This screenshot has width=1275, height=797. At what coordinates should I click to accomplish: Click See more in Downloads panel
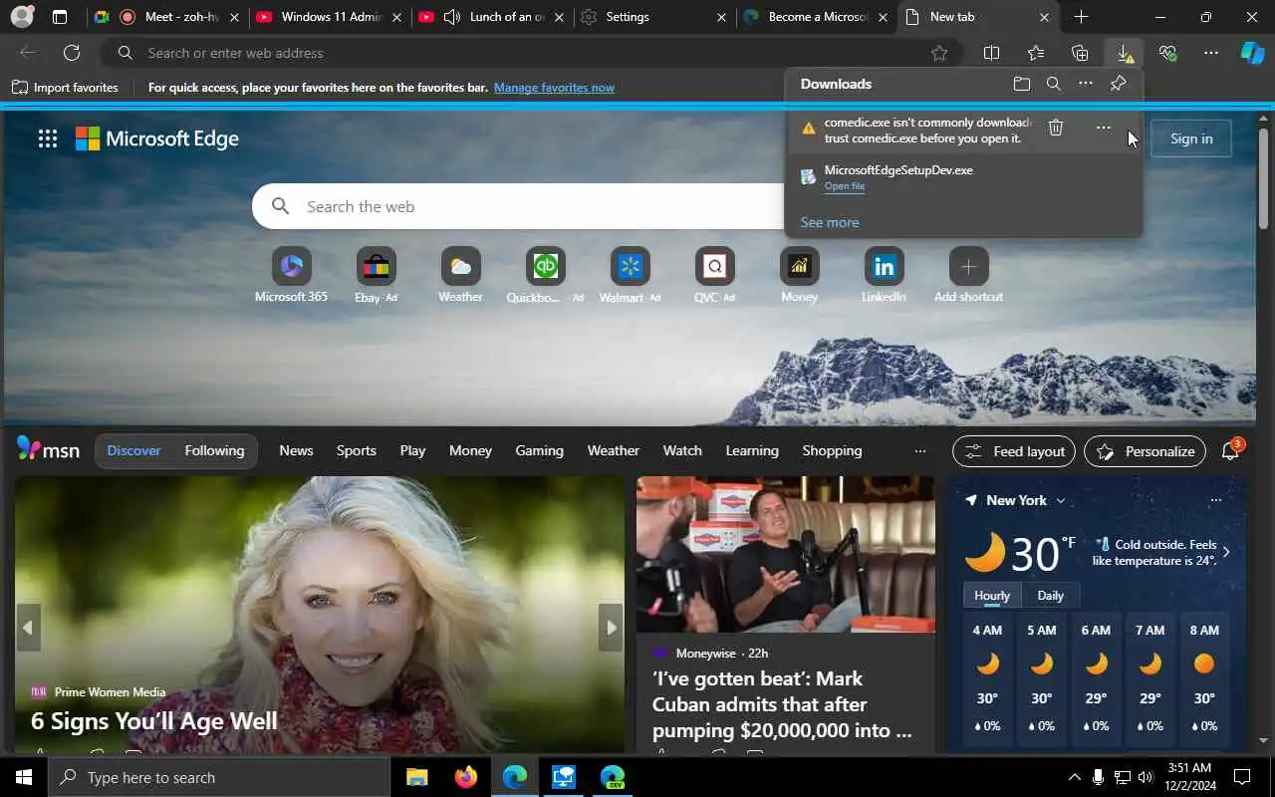(x=829, y=222)
